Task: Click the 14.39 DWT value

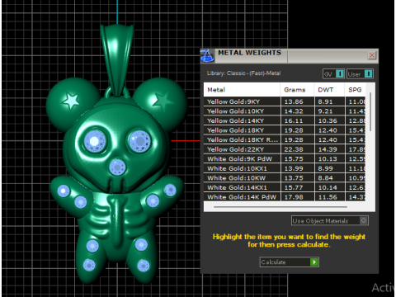Action: (328, 149)
